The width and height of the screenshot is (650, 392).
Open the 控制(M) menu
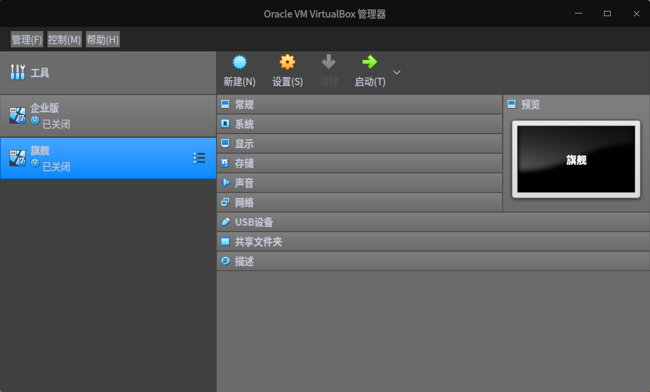66,39
